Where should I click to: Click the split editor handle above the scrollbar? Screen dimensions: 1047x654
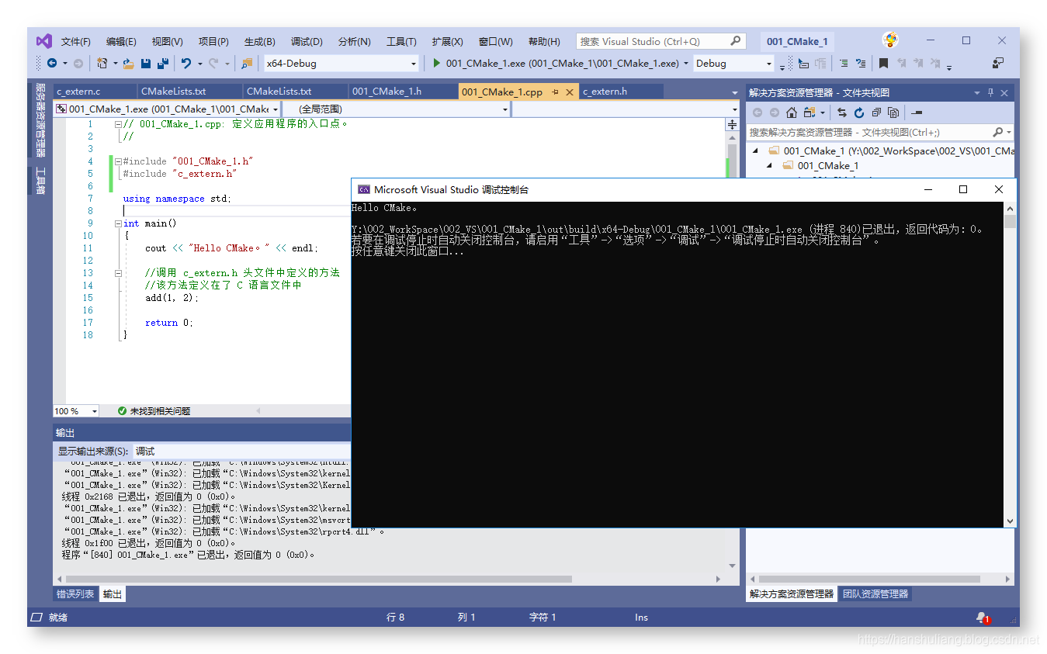click(732, 124)
